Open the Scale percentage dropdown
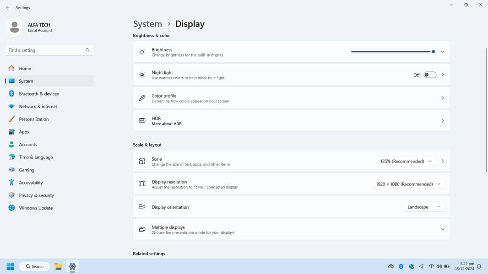Viewport: 488px width, 274px height. coord(406,161)
